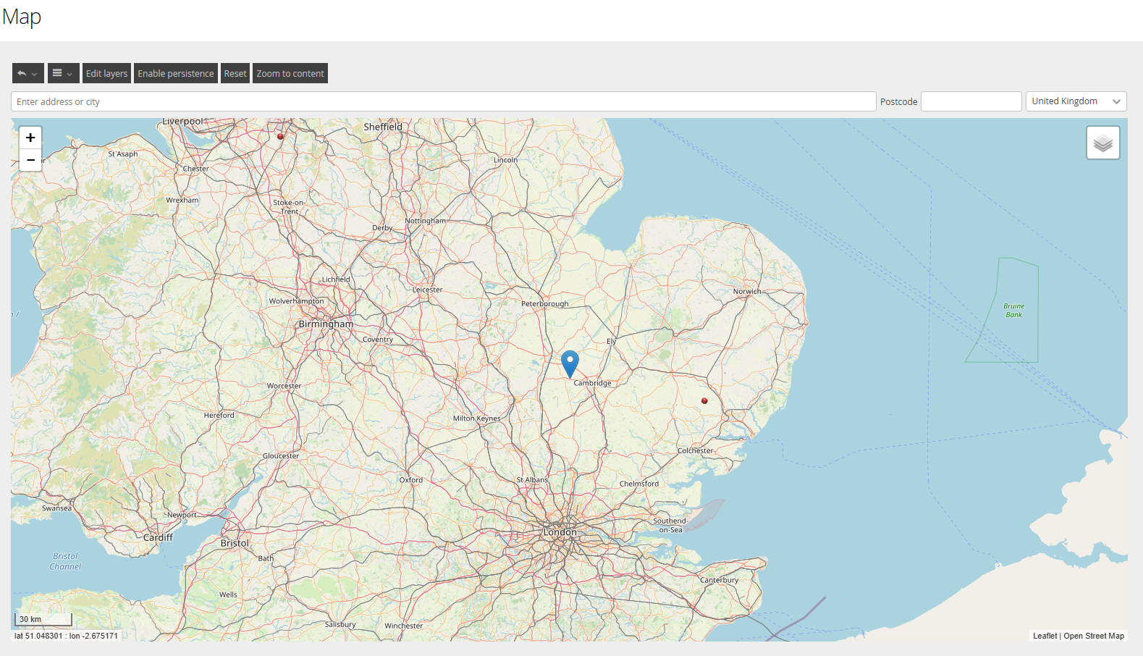Click the Bruine Bank area on map
The width and height of the screenshot is (1143, 656).
[1013, 311]
